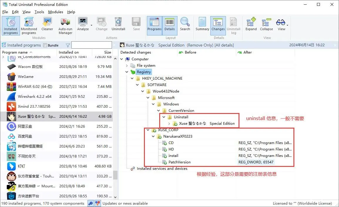Image resolution: width=339 pixels, height=207 pixels.
Task: Open the View menu
Action: [26, 12]
